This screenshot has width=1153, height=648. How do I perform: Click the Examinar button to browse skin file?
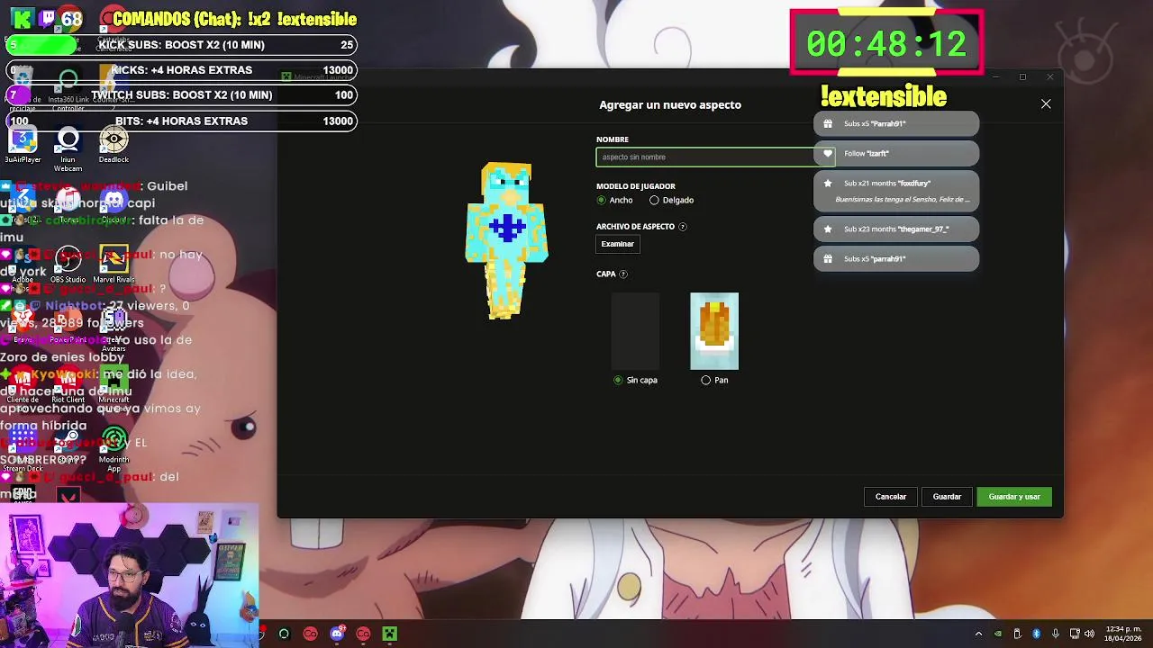pos(617,244)
